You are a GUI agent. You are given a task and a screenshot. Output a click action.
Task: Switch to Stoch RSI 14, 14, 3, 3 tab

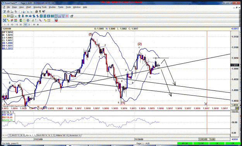[x=45, y=135]
